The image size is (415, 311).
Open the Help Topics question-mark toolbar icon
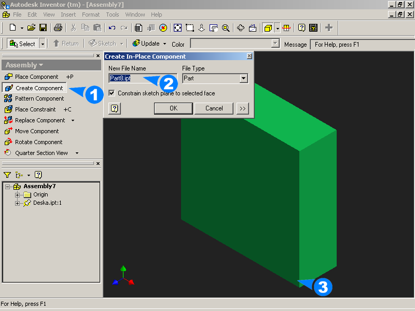[301, 27]
